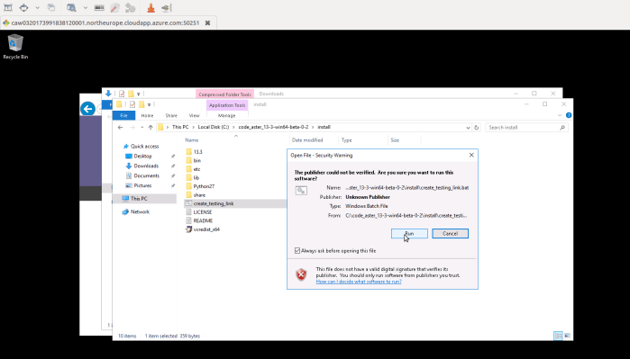Sort files by Name column header
Viewport: 630px width, 359px height.
(192, 140)
